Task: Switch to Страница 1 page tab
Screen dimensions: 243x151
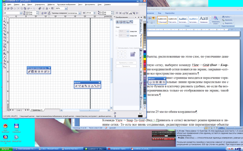Action: point(37,110)
